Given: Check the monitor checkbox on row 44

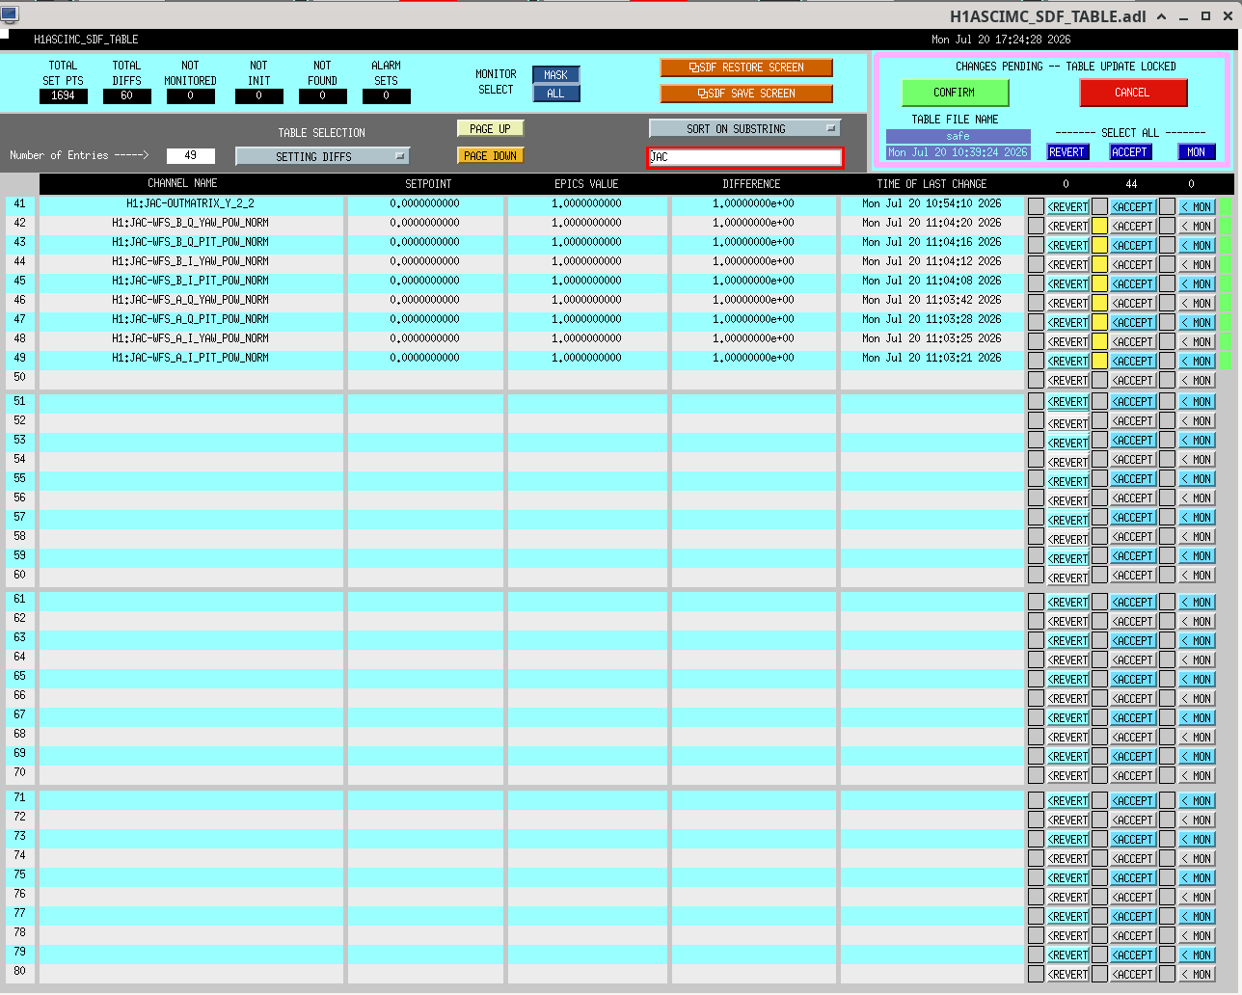Looking at the screenshot, I should click(x=1167, y=264).
